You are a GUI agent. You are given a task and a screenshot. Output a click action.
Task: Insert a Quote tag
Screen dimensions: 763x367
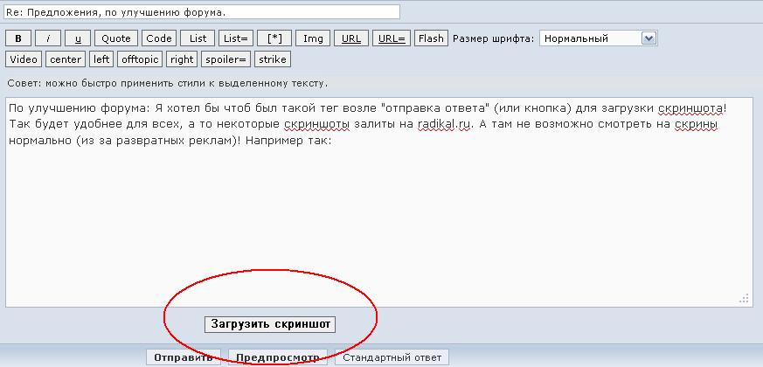[116, 38]
